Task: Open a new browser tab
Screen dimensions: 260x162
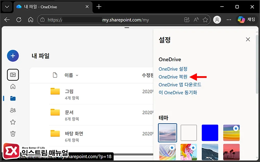Action: coord(99,7)
